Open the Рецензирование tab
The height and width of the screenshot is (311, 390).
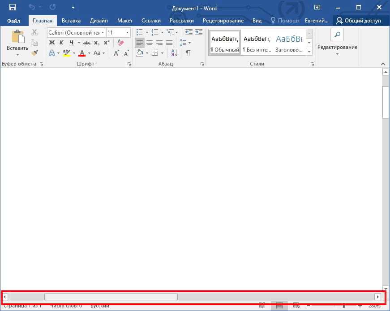pos(223,21)
